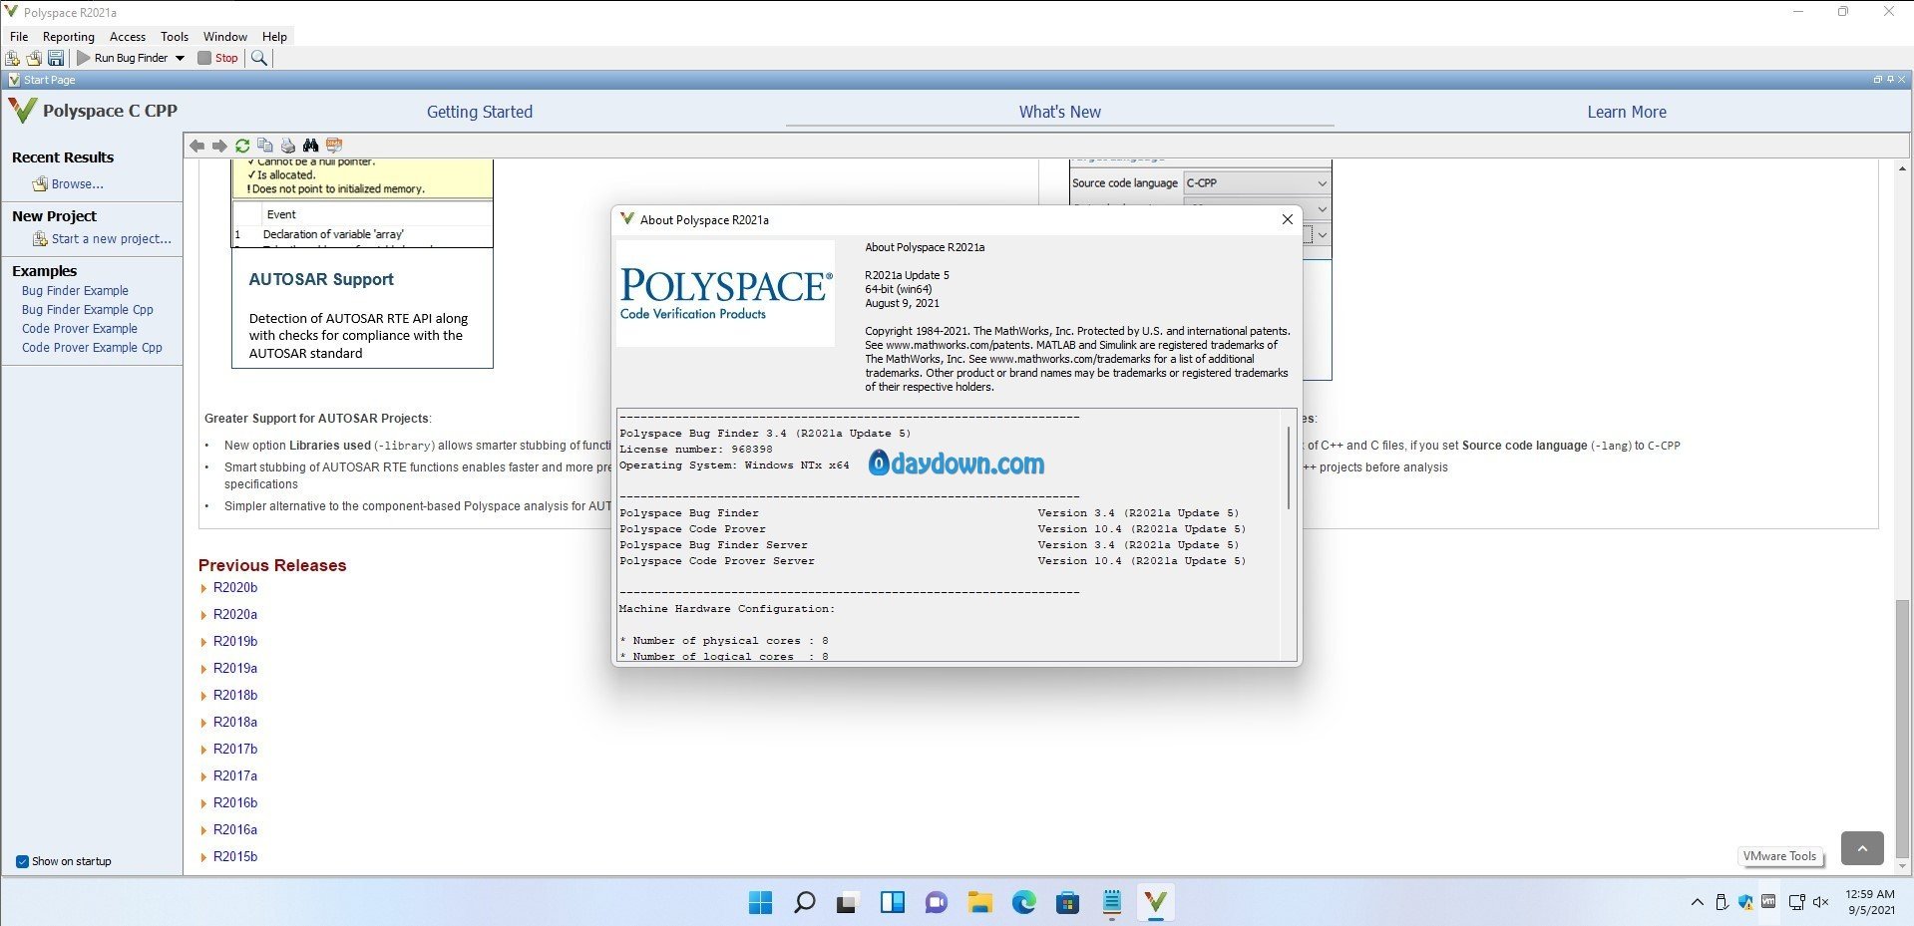Click the Task View taskbar icon
Screen dimensions: 1914x926
pos(848,902)
